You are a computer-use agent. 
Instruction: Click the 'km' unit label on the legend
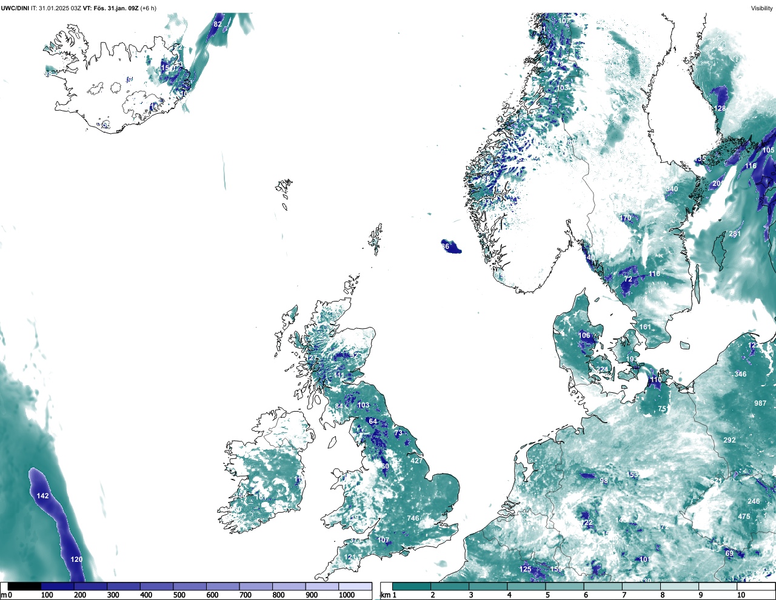pyautogui.click(x=386, y=595)
